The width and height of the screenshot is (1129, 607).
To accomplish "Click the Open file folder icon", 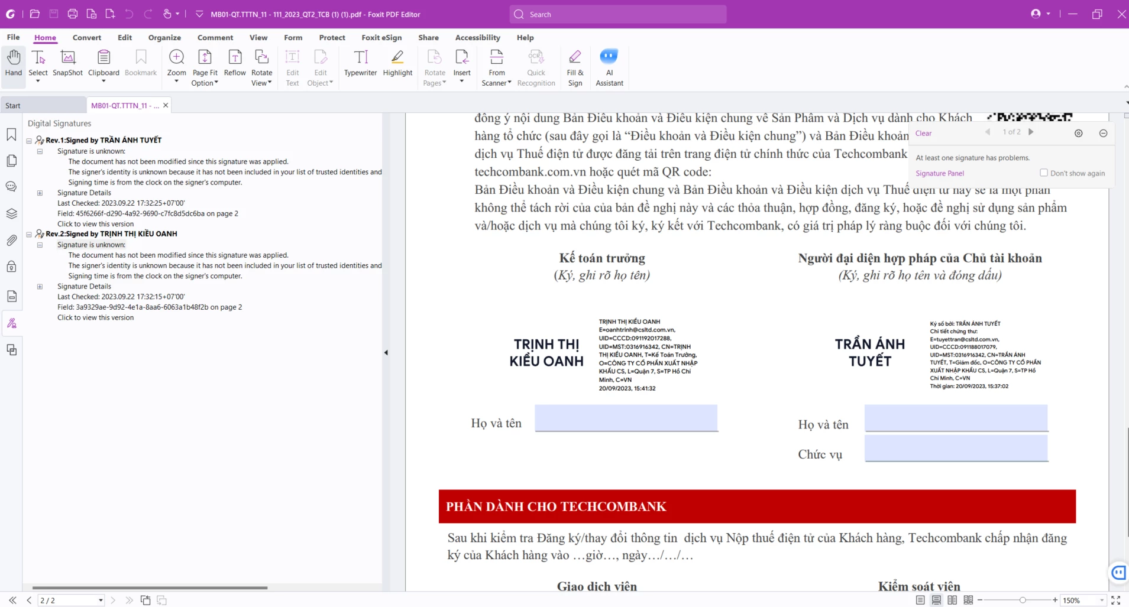I will point(35,14).
